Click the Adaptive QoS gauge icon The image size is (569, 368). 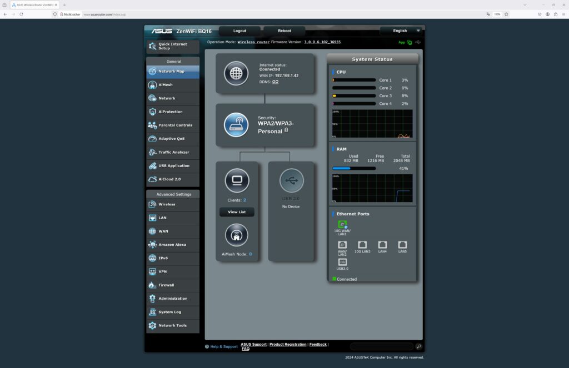pyautogui.click(x=152, y=139)
